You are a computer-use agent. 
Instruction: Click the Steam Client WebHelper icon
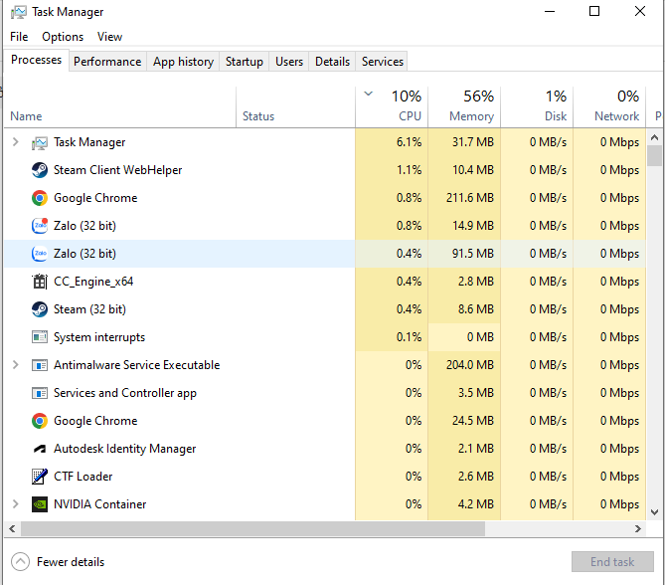40,170
